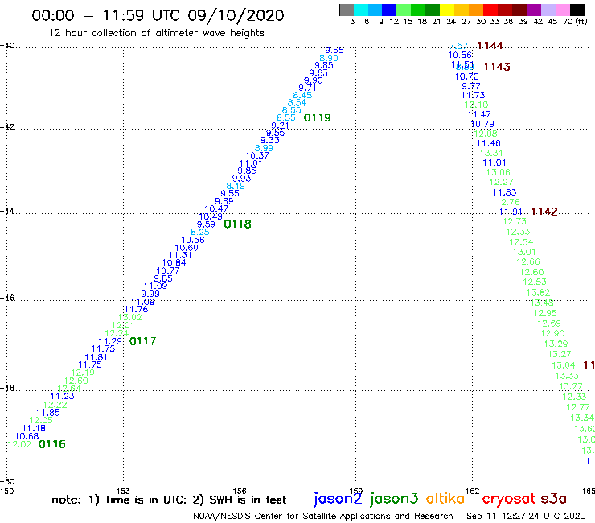
Task: Click the wave height value 8.99
Action: 264,148
